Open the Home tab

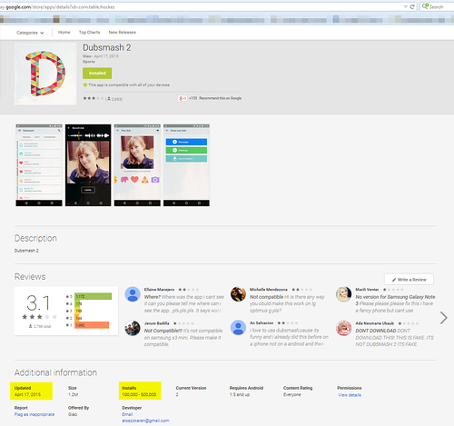64,32
